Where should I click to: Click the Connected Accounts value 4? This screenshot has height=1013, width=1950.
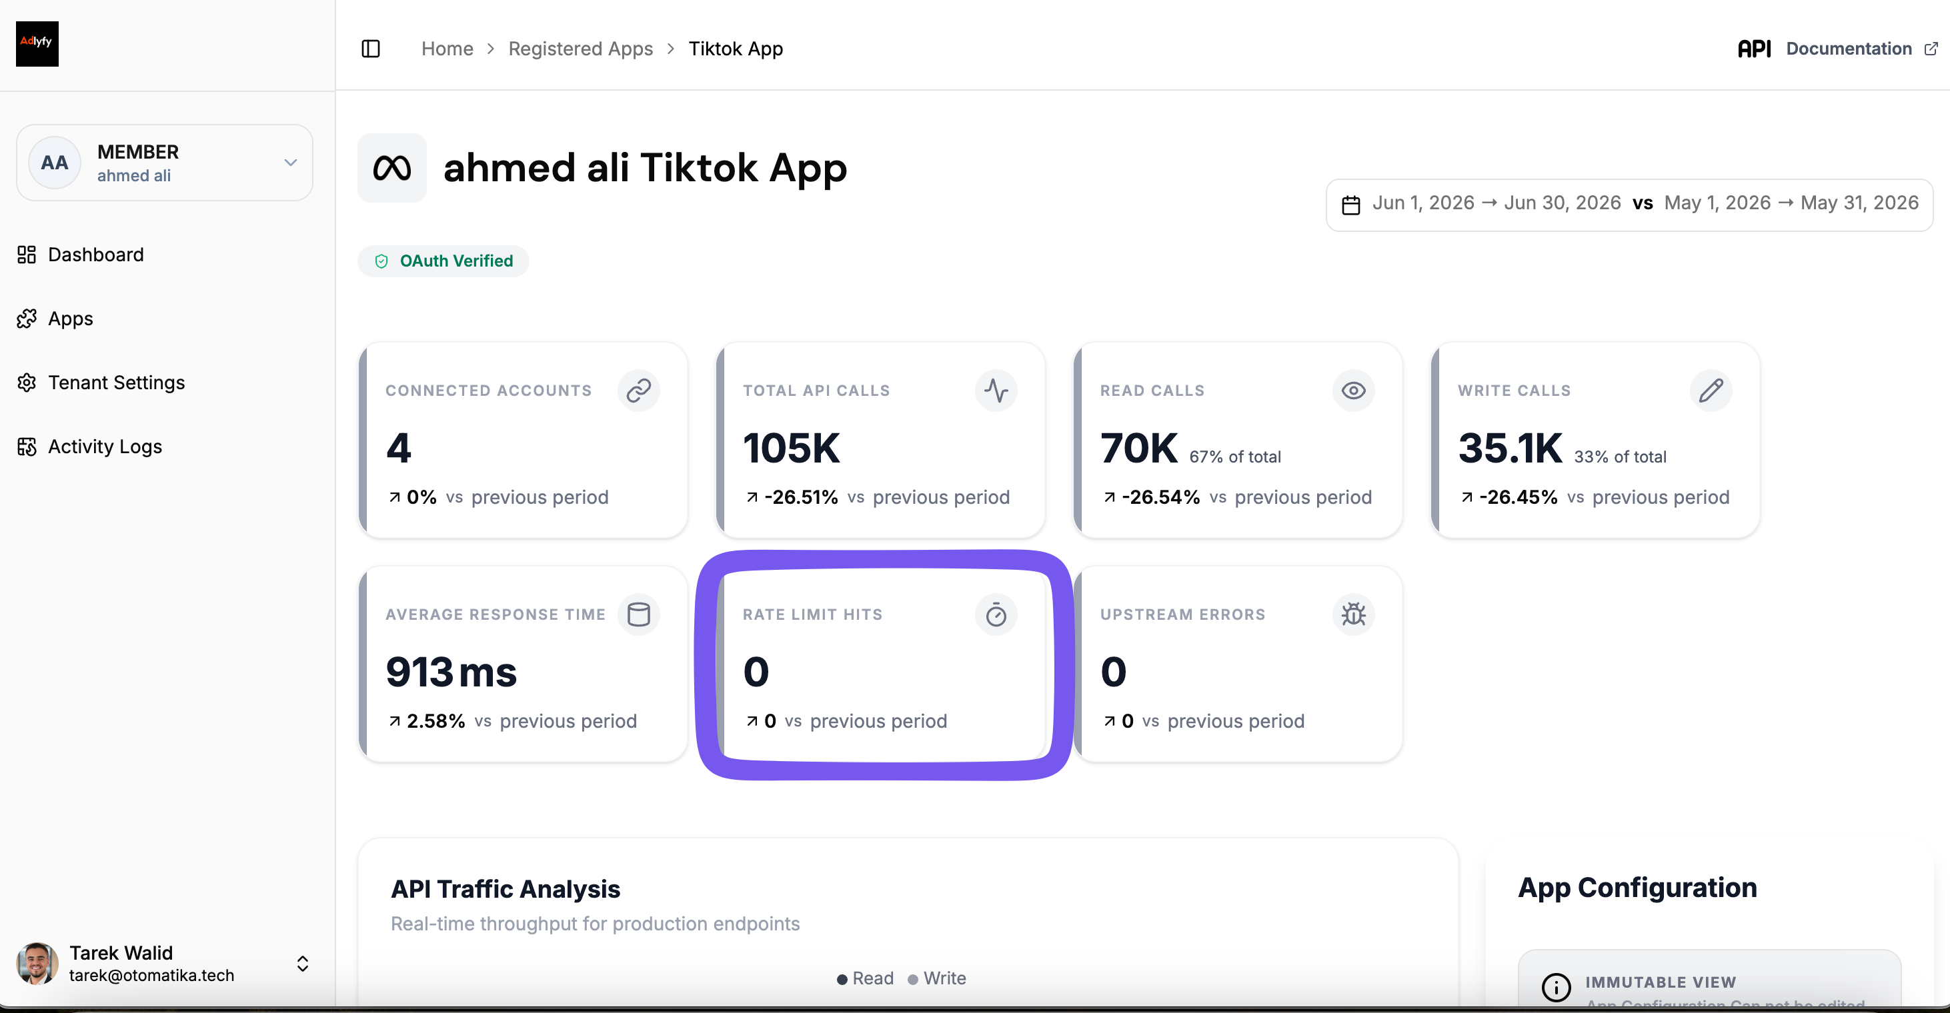pyautogui.click(x=398, y=448)
